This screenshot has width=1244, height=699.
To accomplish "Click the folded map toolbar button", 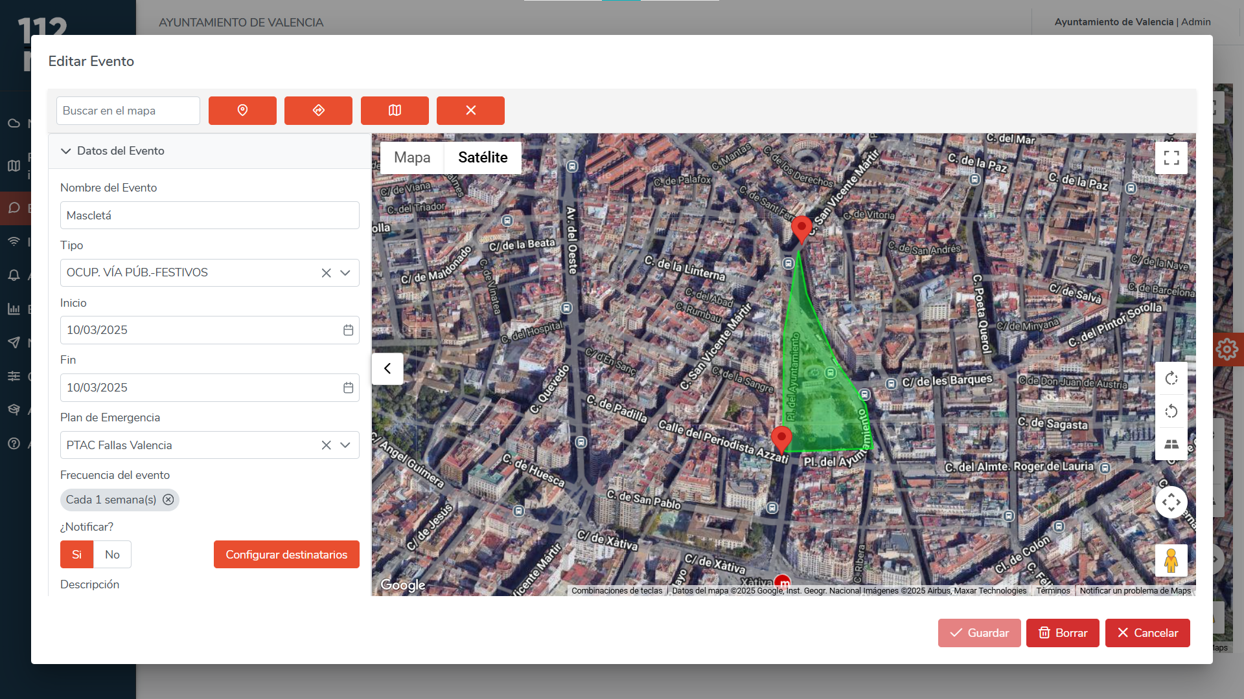I will (x=395, y=111).
